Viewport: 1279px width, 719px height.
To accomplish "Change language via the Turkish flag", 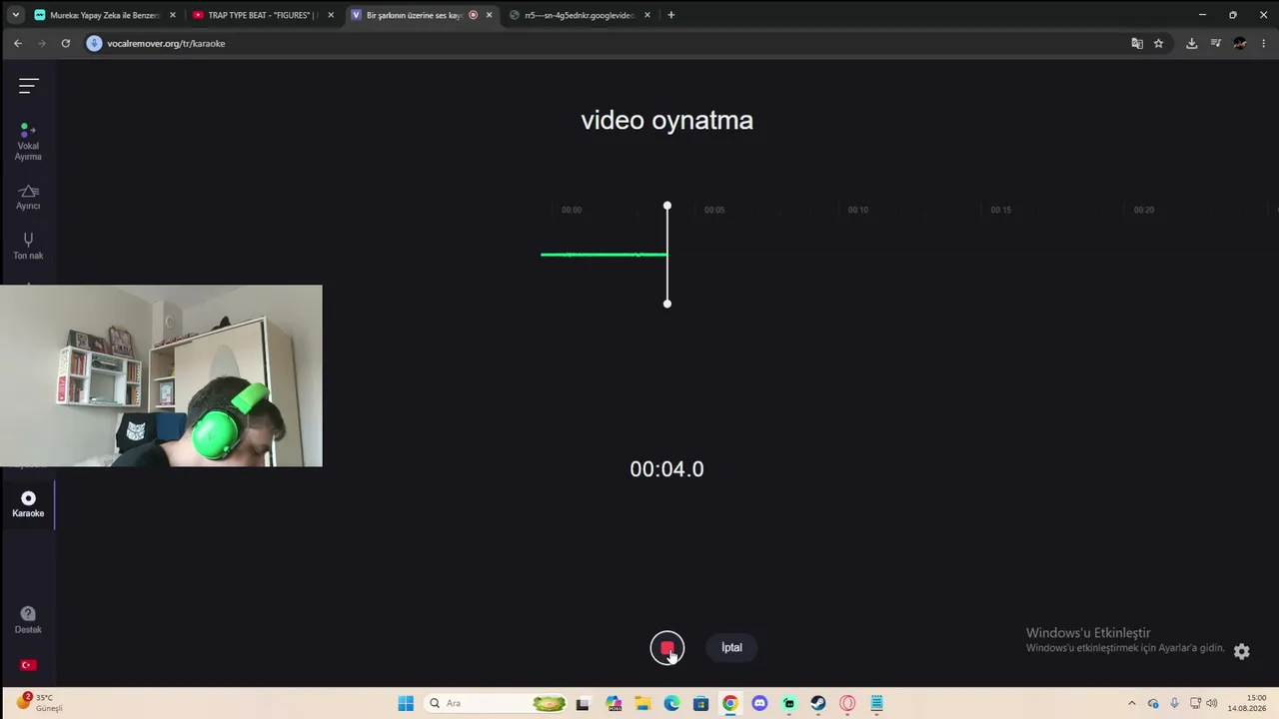I will click(x=28, y=665).
